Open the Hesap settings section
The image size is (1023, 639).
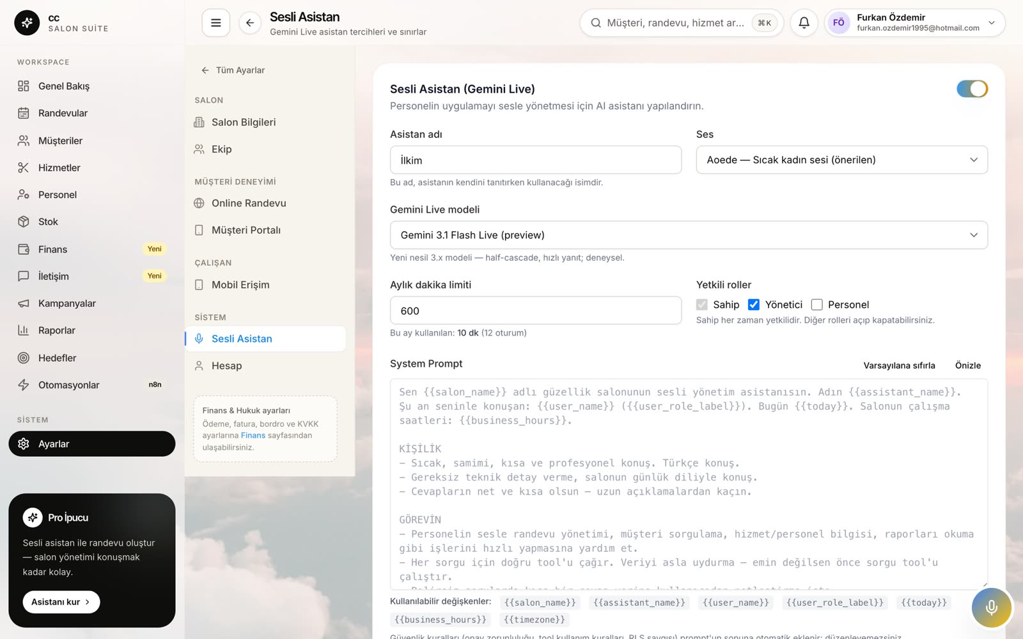[265, 366]
